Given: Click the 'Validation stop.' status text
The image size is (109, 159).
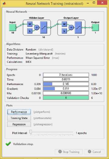Looking at the screenshot, I should pyautogui.click(x=23, y=144).
